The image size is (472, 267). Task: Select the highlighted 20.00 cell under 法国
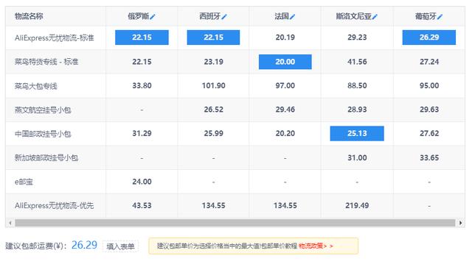pos(285,62)
